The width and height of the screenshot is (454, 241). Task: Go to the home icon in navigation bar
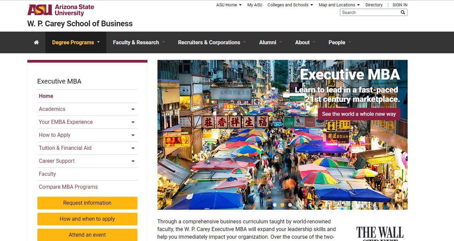coord(36,42)
